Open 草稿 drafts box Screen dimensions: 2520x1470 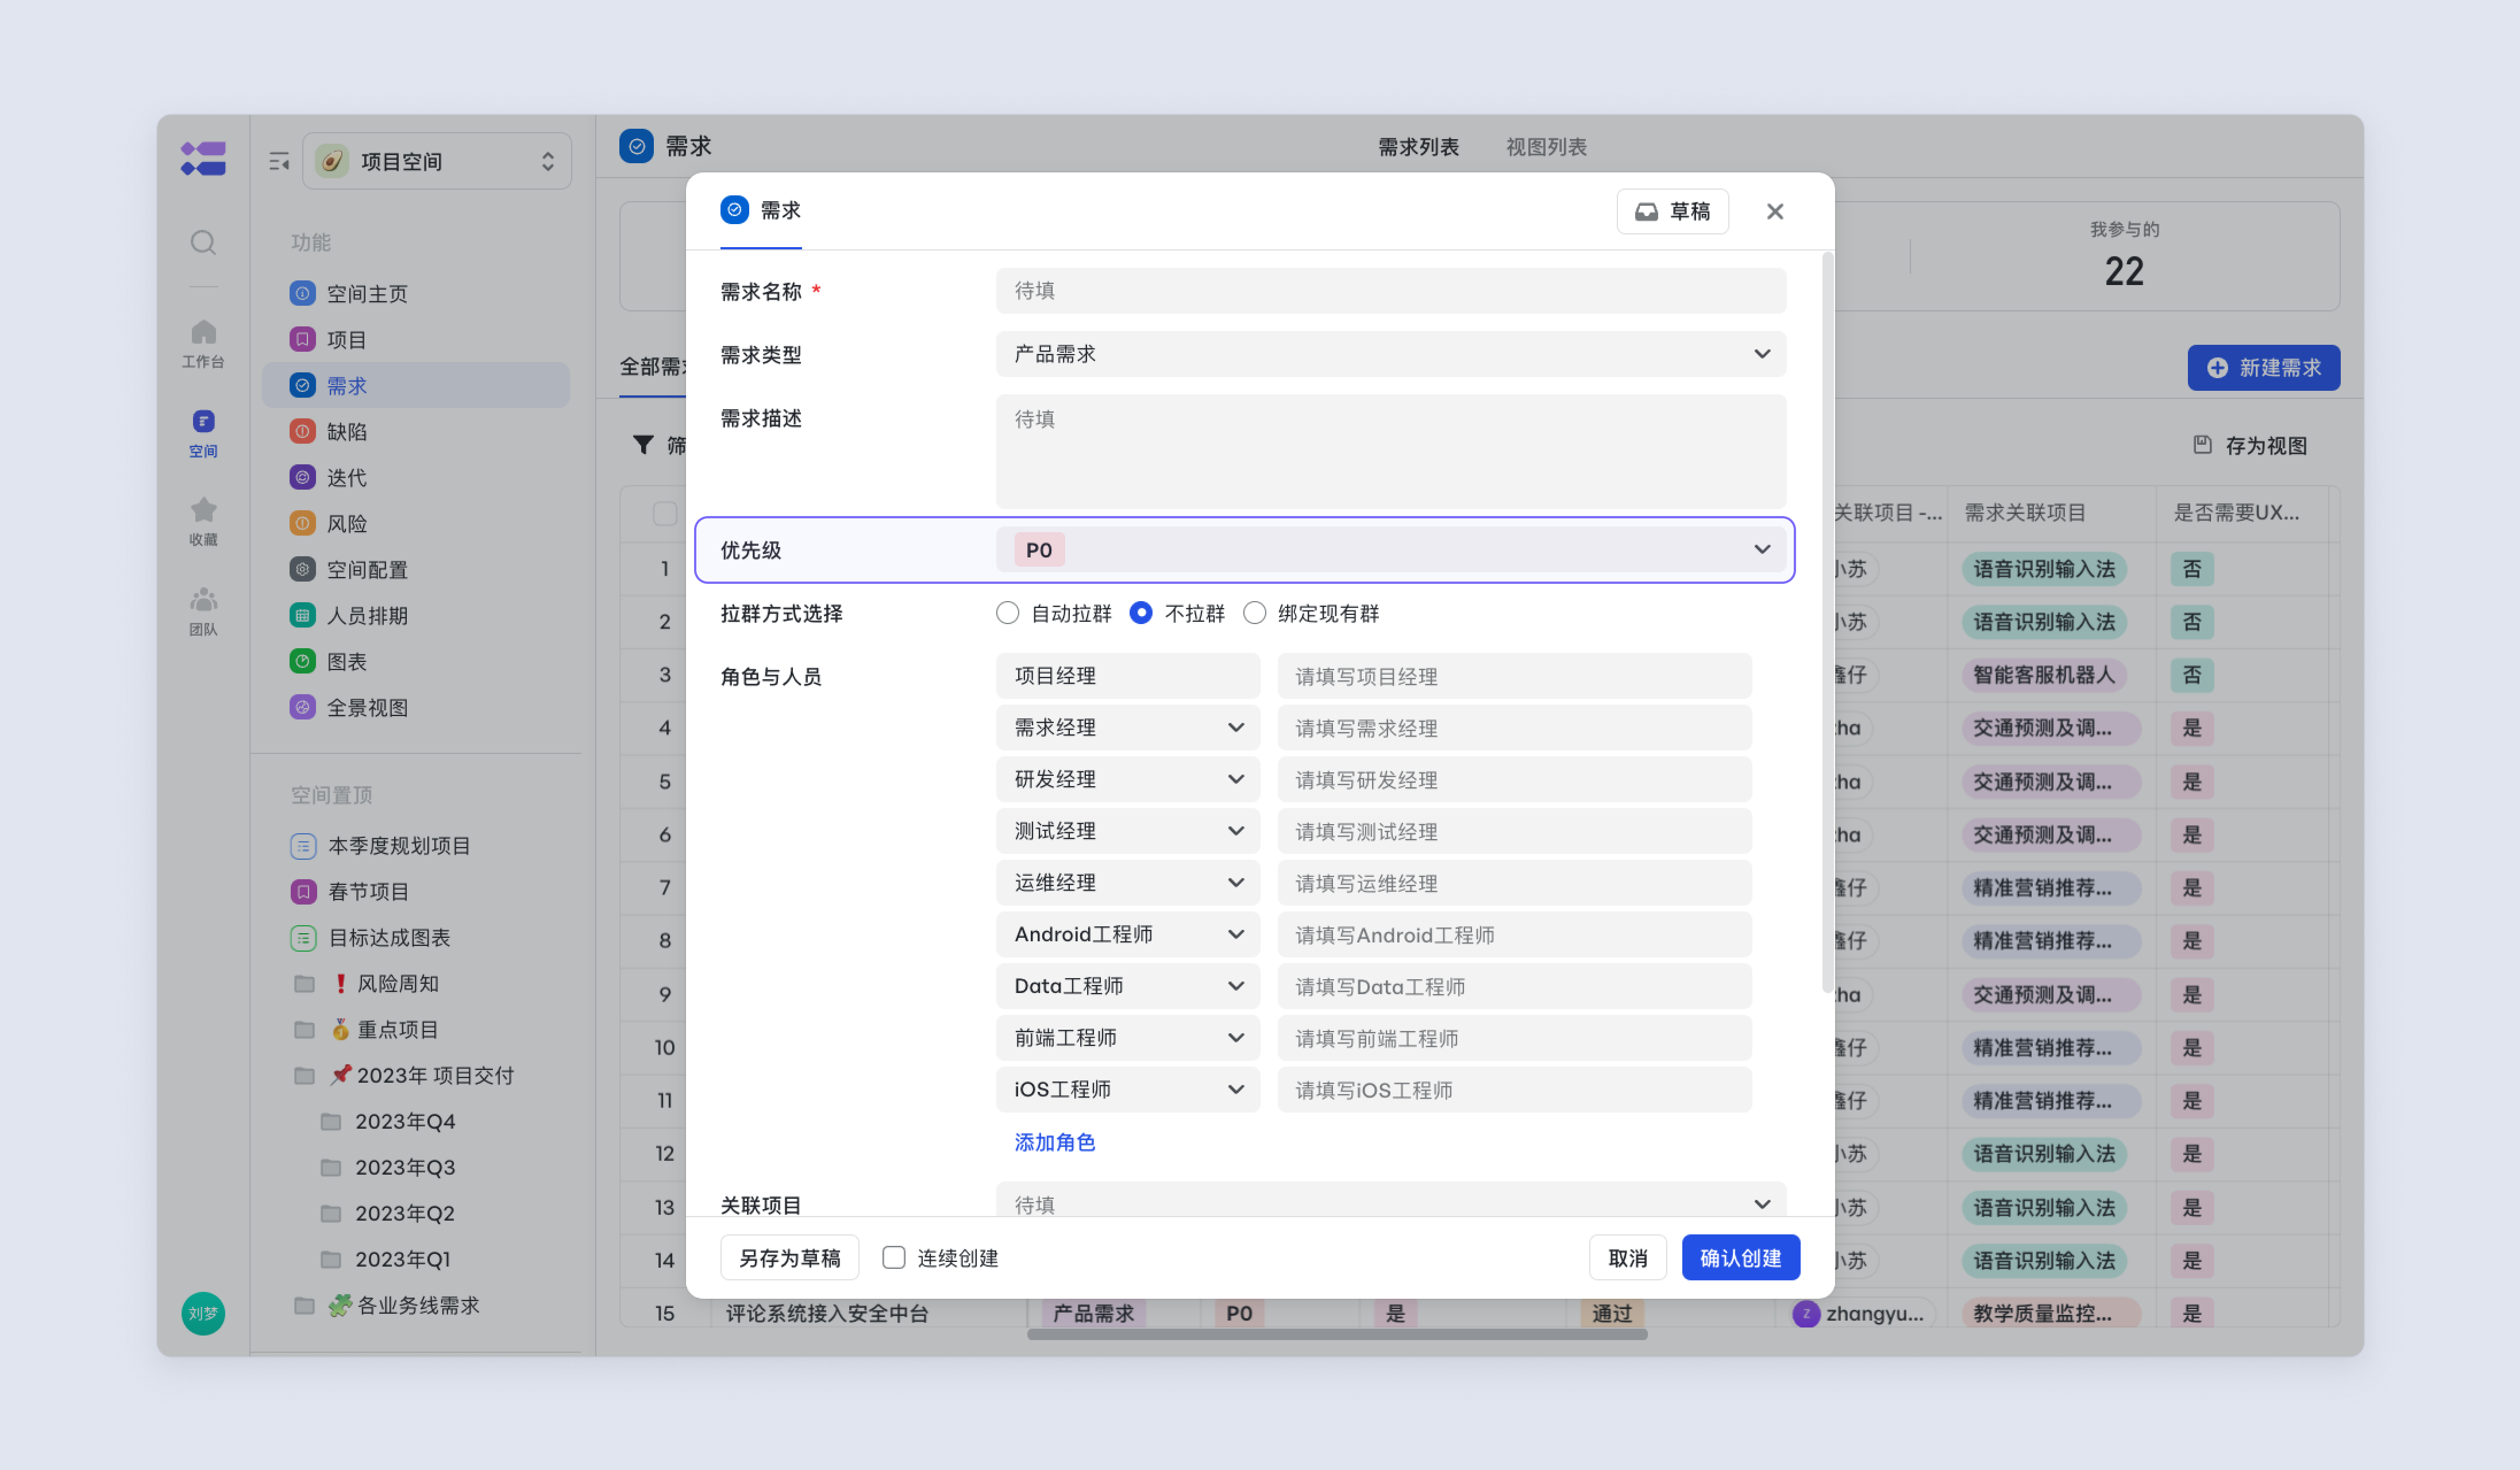coord(1672,211)
